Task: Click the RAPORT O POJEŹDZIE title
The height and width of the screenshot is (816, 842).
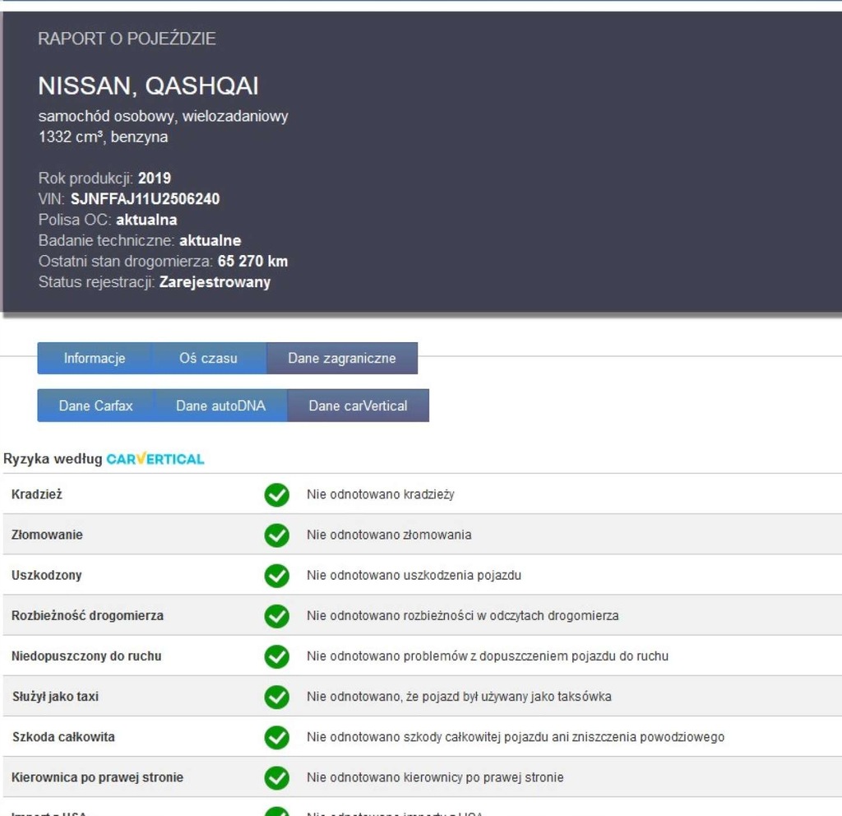Action: (127, 39)
